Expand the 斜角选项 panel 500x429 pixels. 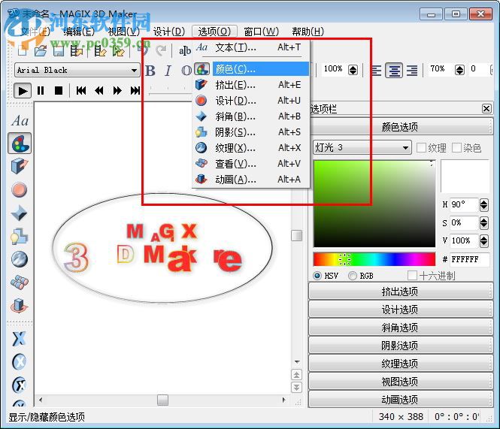(x=401, y=328)
